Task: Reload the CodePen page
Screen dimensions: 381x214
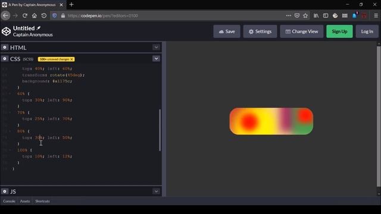Action: (x=25, y=16)
